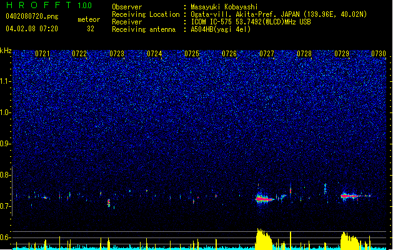The image size is (393, 250).
Task: Click the 0727 time marker
Action: 267,54
